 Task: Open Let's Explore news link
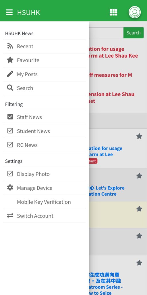[x=107, y=191]
